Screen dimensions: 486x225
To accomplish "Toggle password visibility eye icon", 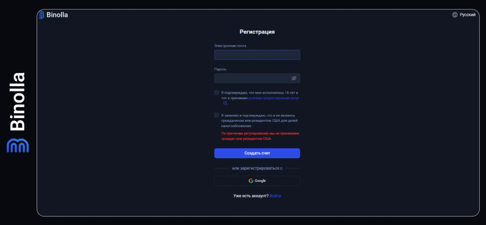I will pyautogui.click(x=294, y=78).
